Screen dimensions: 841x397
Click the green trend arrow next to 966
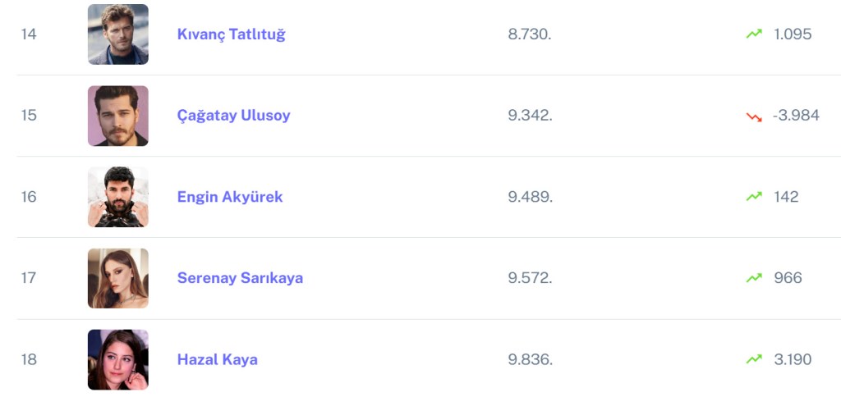pyautogui.click(x=754, y=278)
